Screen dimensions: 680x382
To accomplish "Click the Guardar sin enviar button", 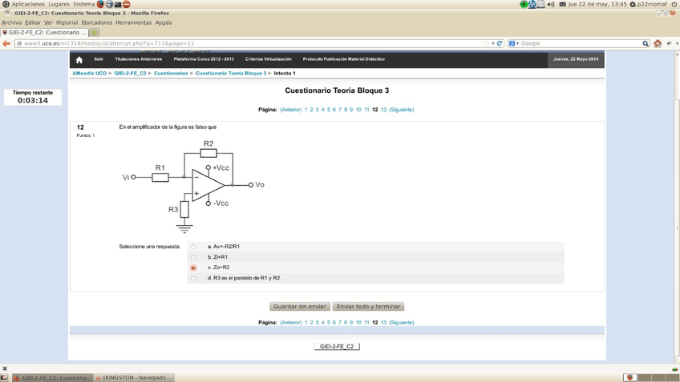I will click(x=300, y=307).
